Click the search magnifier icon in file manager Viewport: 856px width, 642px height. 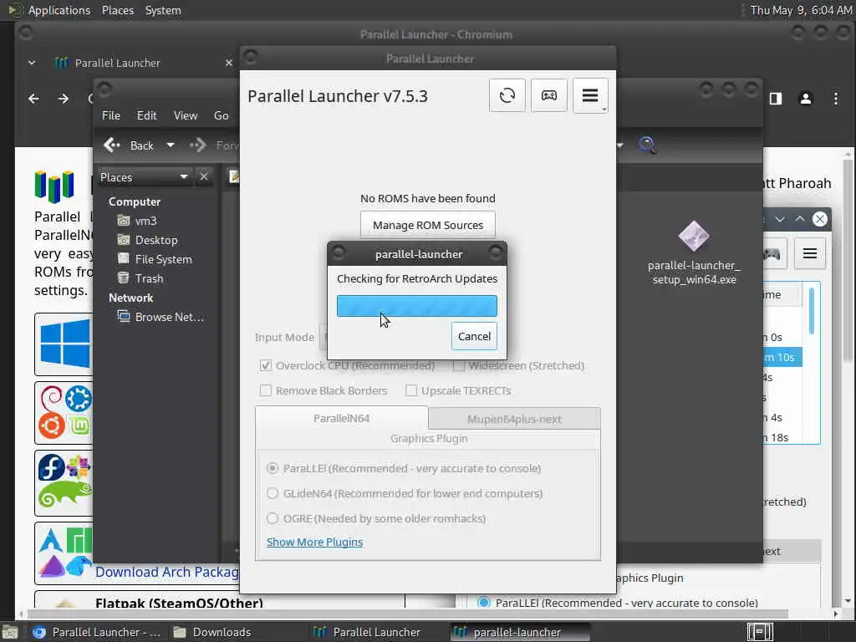click(x=647, y=145)
